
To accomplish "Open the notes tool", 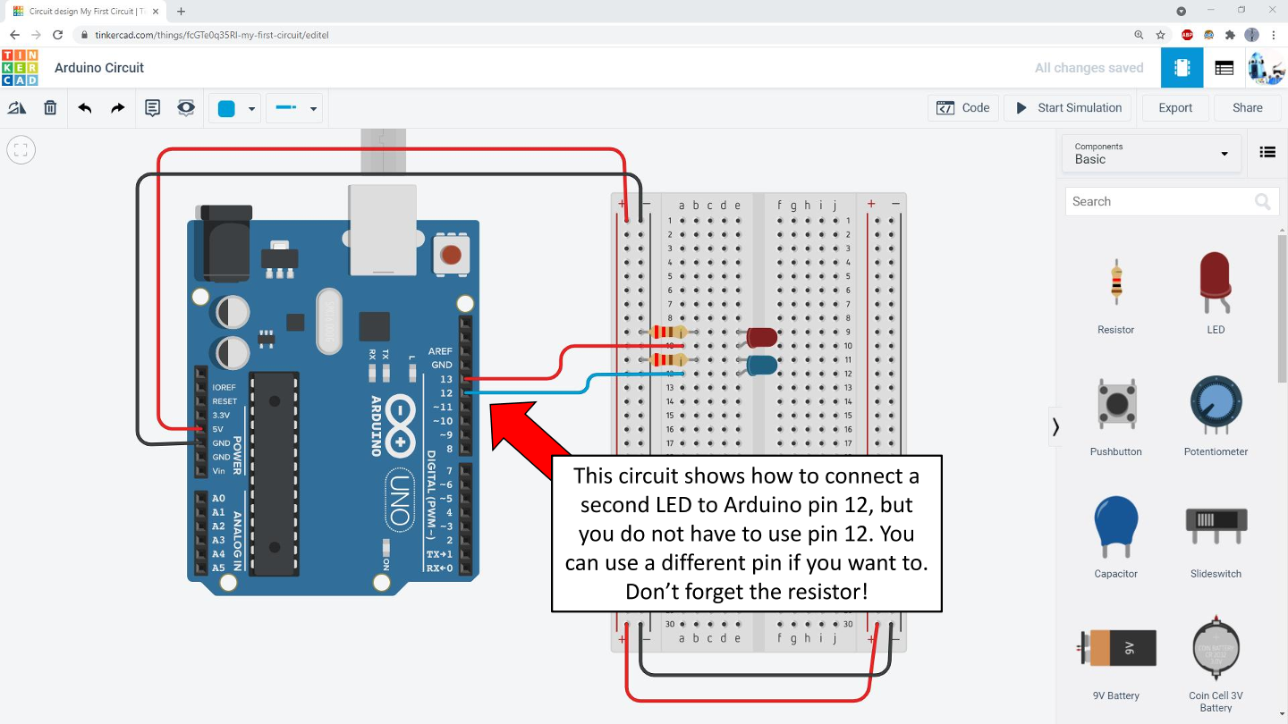I will 153,108.
